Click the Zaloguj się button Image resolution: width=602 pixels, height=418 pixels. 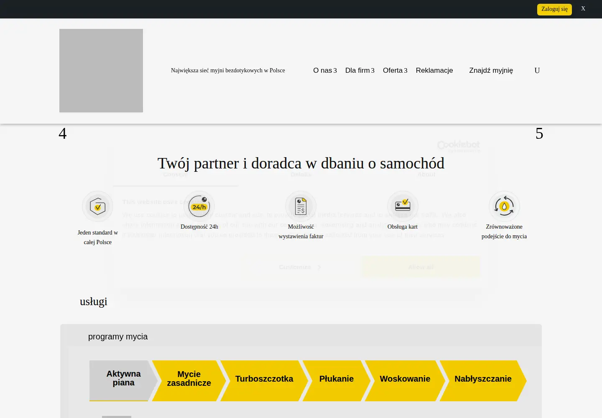tap(554, 9)
